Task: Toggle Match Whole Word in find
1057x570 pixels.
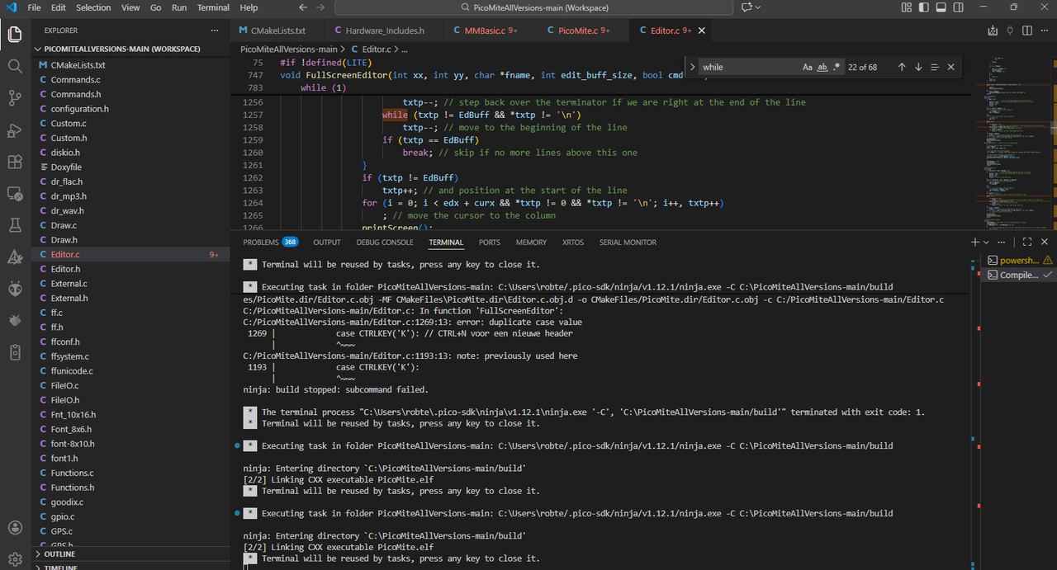Action: coord(822,67)
